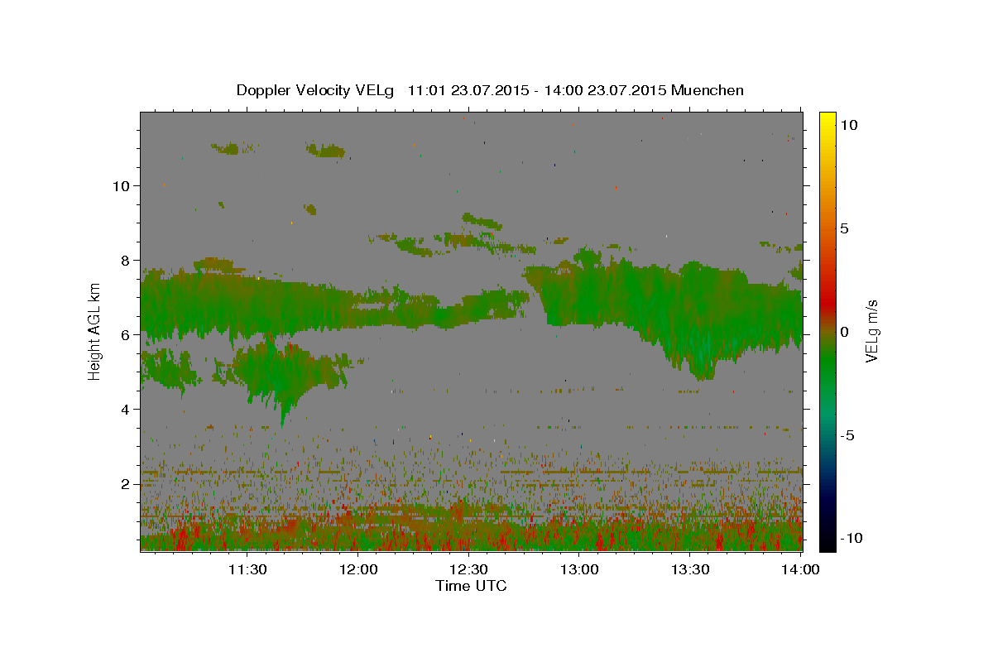Click the 'VELg m/s' colorbar label
The width and height of the screenshot is (993, 662).
click(x=871, y=331)
